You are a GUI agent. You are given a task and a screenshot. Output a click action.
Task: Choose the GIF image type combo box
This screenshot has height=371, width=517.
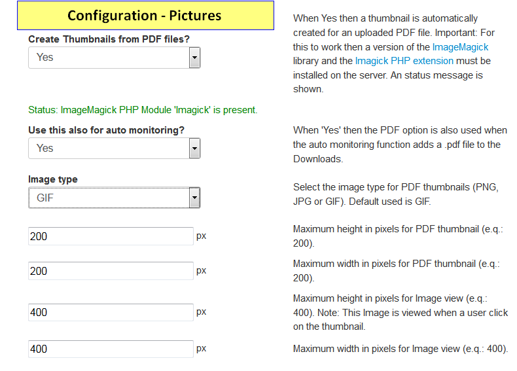[x=114, y=198]
